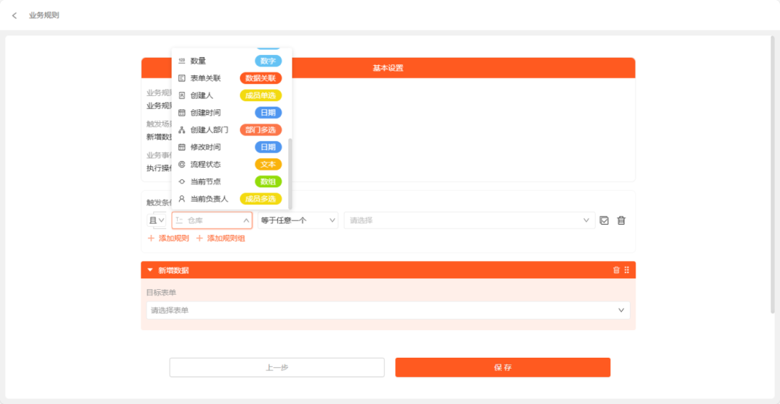Click the 部门多选 tag on the 创建人部门 row
Viewport: 780px width, 404px height.
(x=261, y=130)
